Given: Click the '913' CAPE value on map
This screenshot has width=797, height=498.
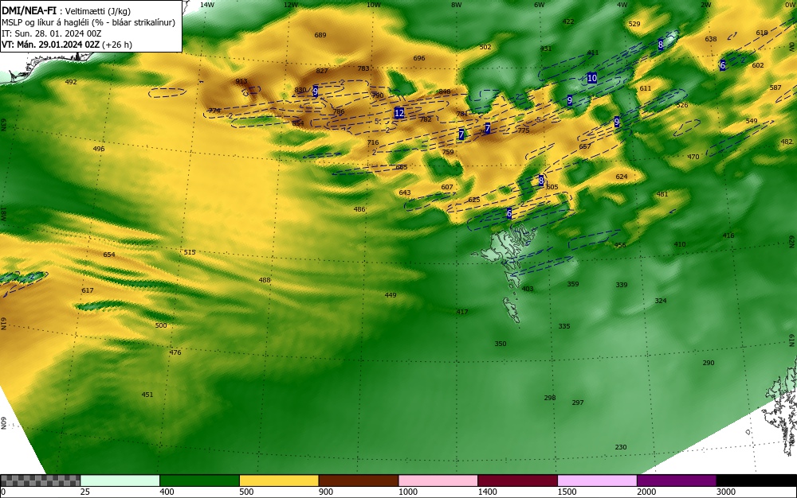Looking at the screenshot, I should click(x=241, y=81).
